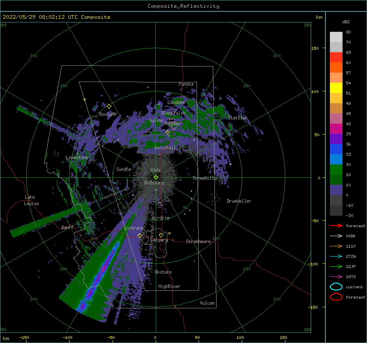Pick the slate purple 0–10 dBZ swatch
The width and height of the screenshot is (367, 343).
tap(336, 190)
